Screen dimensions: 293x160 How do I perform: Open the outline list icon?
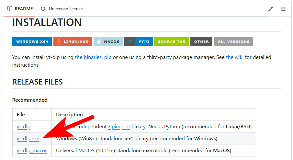(283, 9)
